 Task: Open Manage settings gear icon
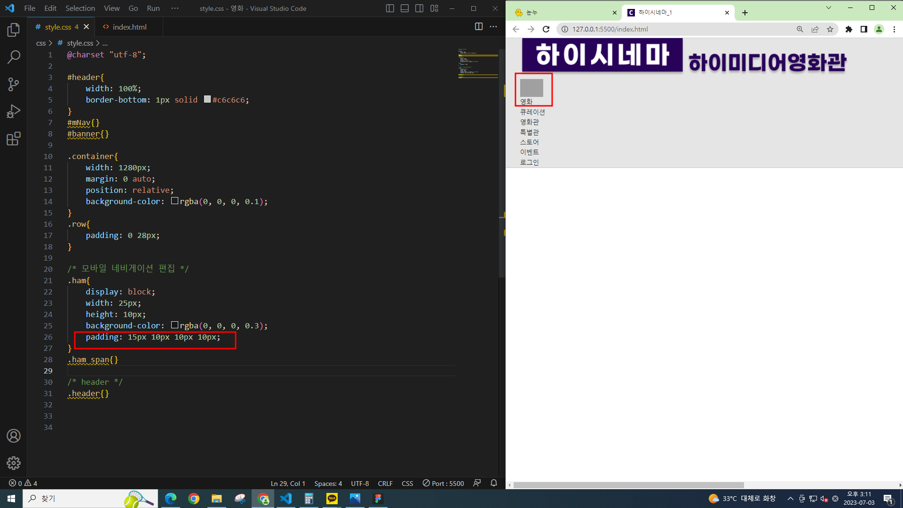tap(14, 463)
